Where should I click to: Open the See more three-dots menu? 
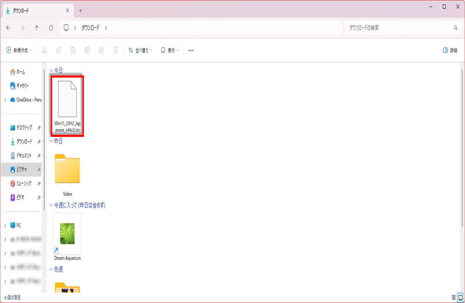coord(191,50)
